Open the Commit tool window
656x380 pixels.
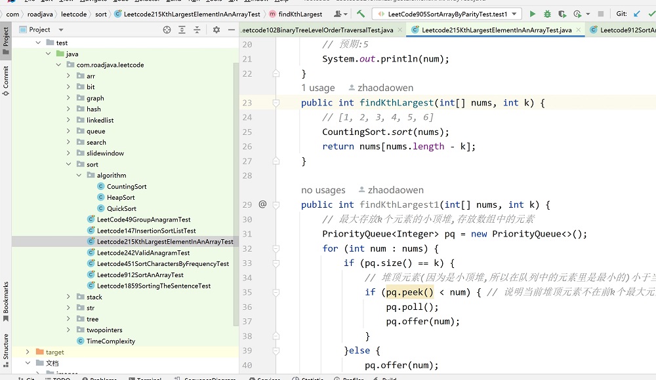pyautogui.click(x=5, y=81)
